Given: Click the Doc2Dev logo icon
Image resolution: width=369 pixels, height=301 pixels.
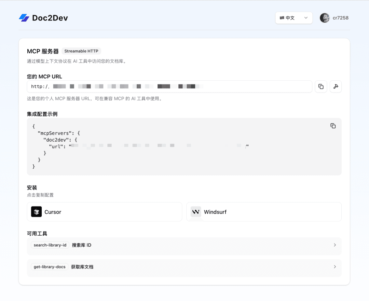Looking at the screenshot, I should pyautogui.click(x=24, y=18).
